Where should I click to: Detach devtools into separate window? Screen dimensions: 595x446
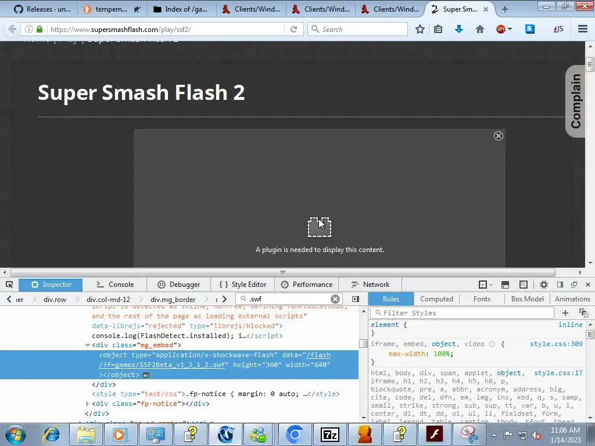[574, 285]
